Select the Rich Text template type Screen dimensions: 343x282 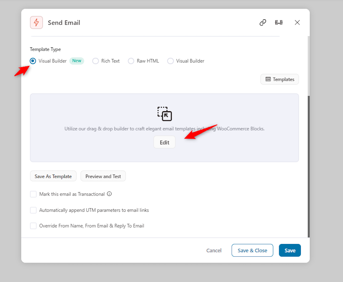95,61
